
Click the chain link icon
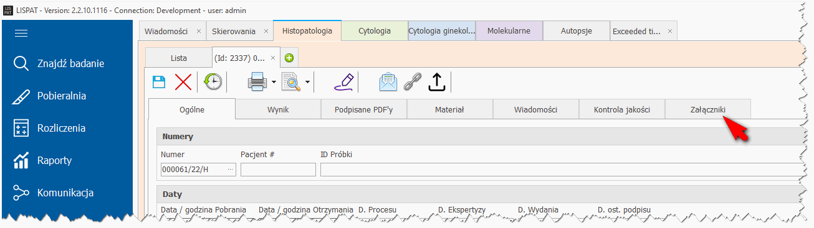413,82
